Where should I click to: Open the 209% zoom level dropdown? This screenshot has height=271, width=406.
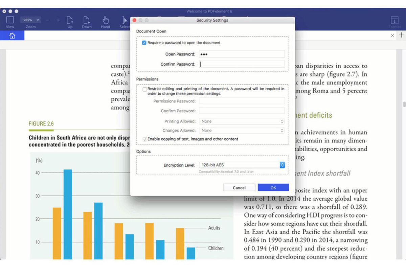pos(31,20)
